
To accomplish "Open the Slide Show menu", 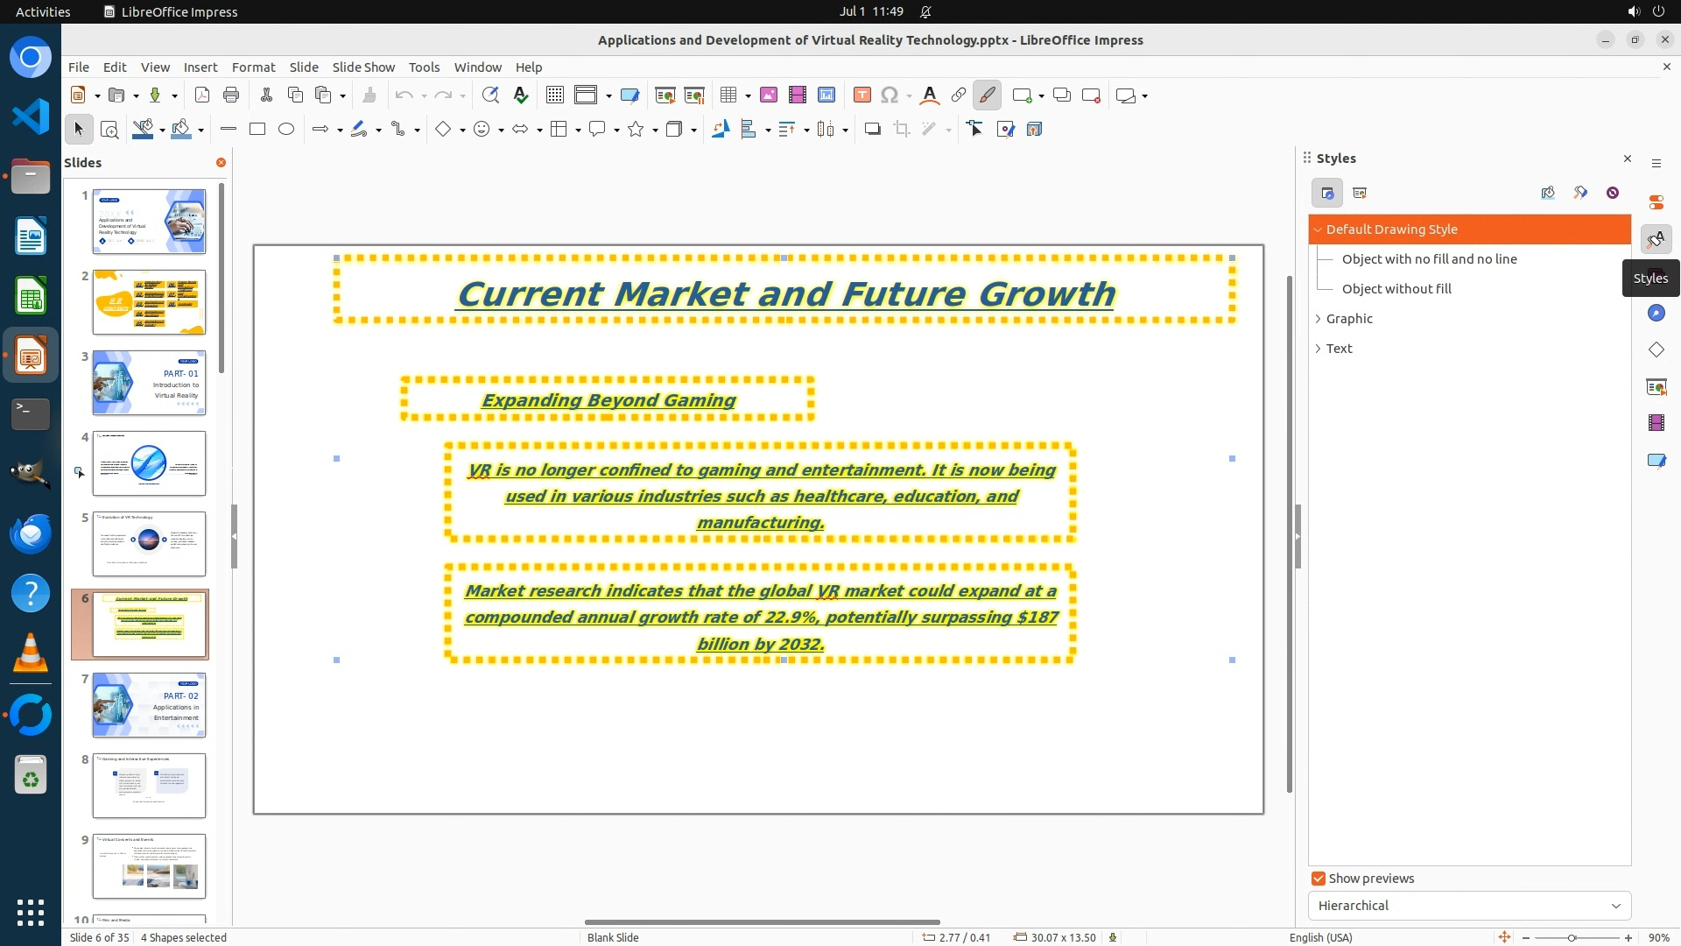I will (363, 67).
